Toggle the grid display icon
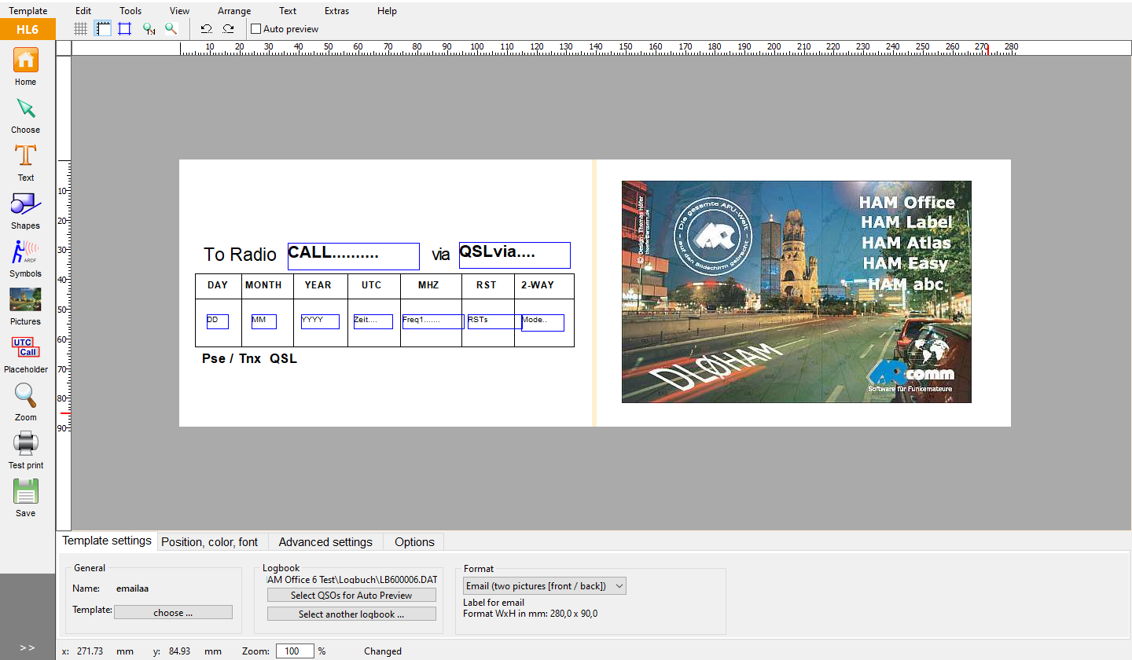 (80, 29)
